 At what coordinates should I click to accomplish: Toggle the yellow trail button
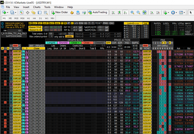(x=146, y=23)
